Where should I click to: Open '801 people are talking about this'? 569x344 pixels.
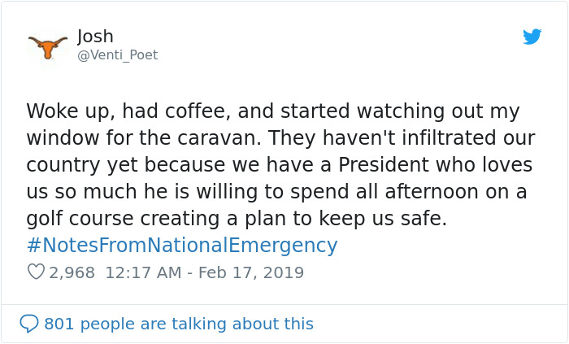[178, 324]
